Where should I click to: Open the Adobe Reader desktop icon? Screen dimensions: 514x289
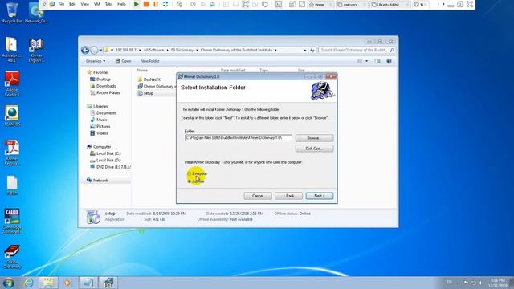tap(12, 83)
